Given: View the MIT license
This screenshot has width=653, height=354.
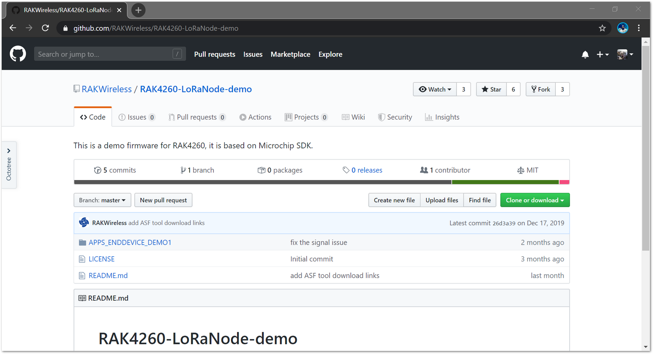Looking at the screenshot, I should tap(528, 170).
